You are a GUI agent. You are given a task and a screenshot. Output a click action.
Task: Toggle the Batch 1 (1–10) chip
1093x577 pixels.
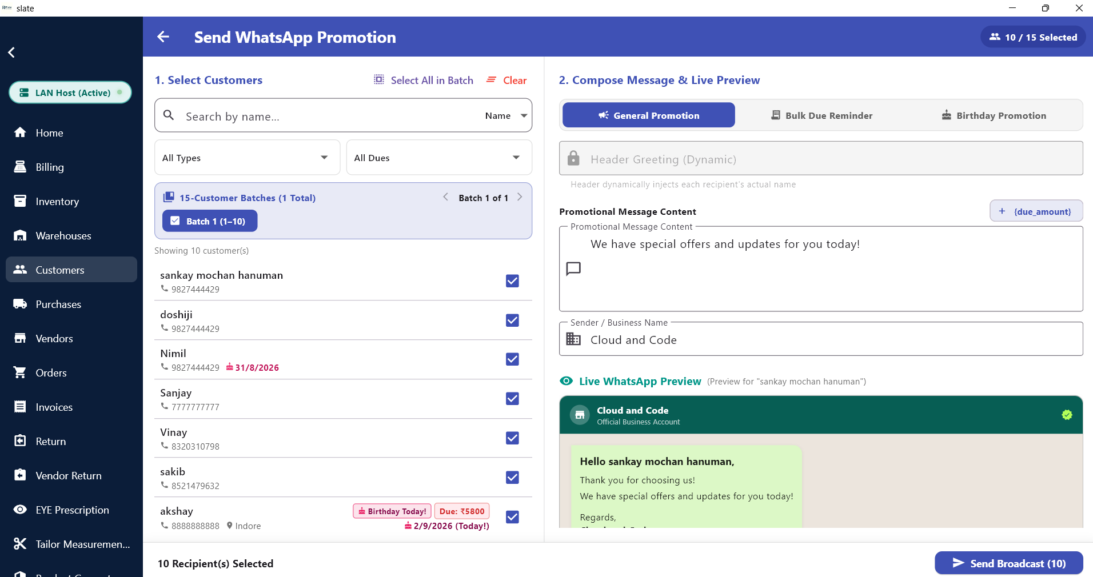point(210,221)
